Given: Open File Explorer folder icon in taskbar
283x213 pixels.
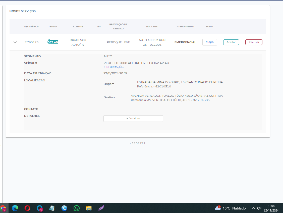Looking at the screenshot, I should [x=89, y=208].
